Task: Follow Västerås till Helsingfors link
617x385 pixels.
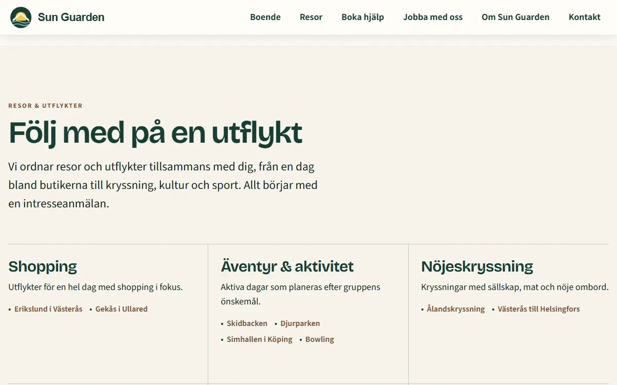Action: (538, 309)
